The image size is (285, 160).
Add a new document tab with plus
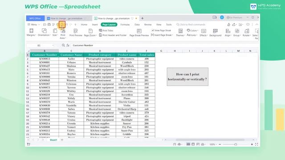click(x=142, y=18)
